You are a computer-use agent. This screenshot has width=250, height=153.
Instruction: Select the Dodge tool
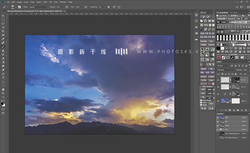pos(3,70)
